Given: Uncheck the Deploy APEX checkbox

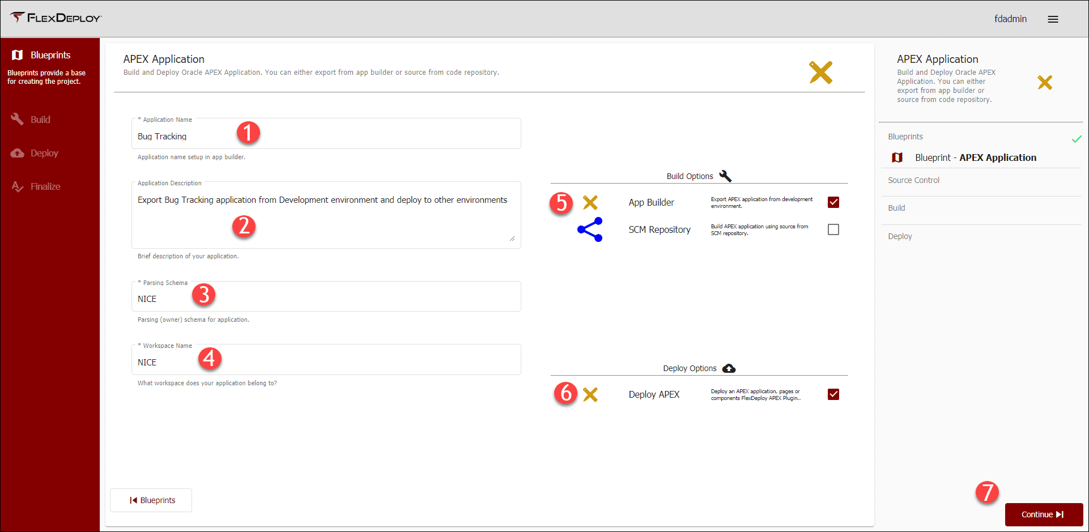Looking at the screenshot, I should point(833,394).
